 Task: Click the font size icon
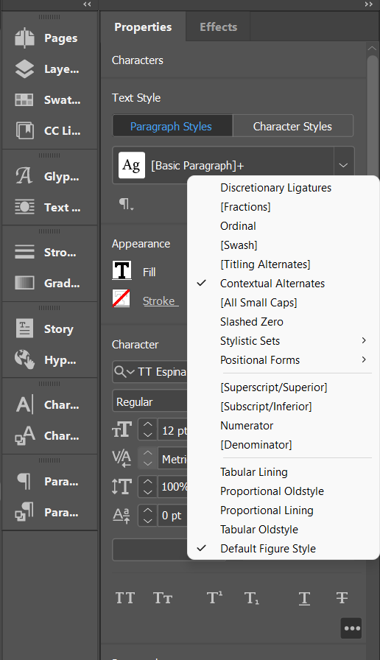coord(122,429)
